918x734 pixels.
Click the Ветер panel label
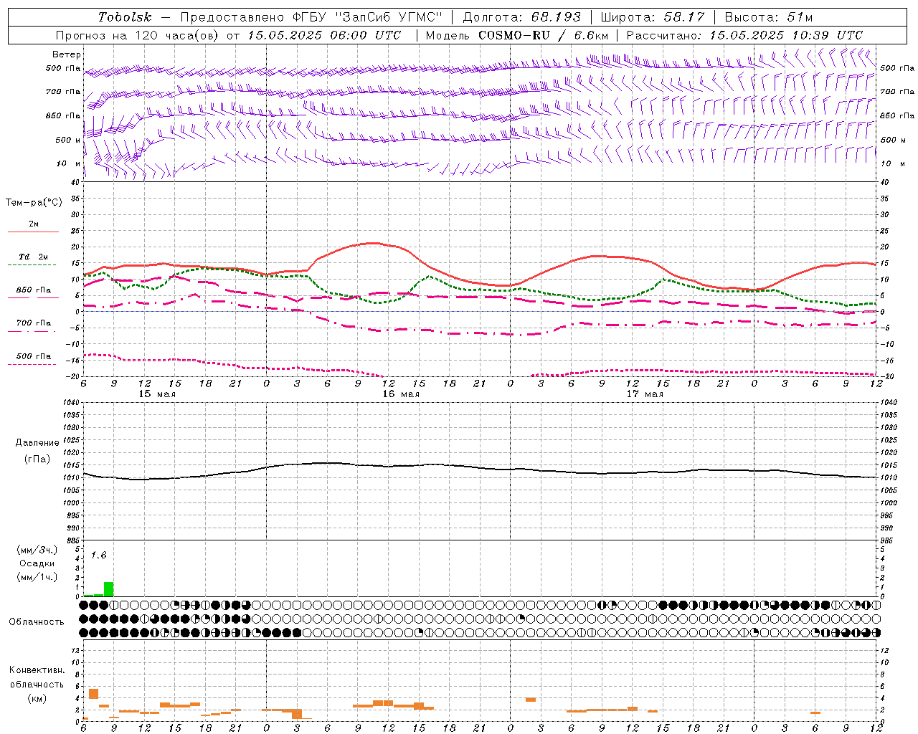(67, 54)
